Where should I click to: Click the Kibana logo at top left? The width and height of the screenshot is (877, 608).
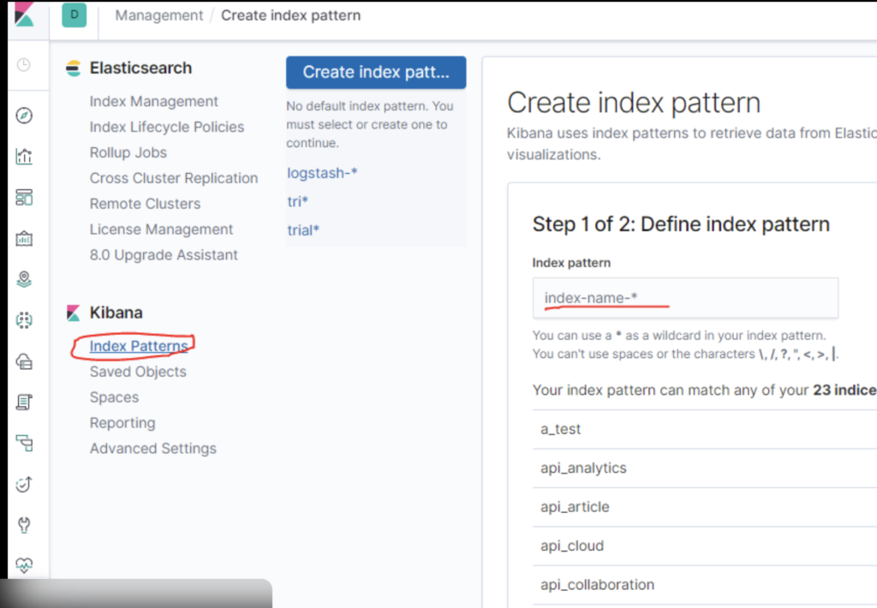[x=24, y=15]
